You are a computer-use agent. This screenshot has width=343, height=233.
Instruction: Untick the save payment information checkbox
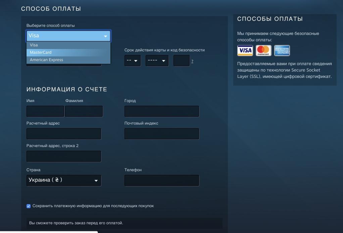click(29, 206)
